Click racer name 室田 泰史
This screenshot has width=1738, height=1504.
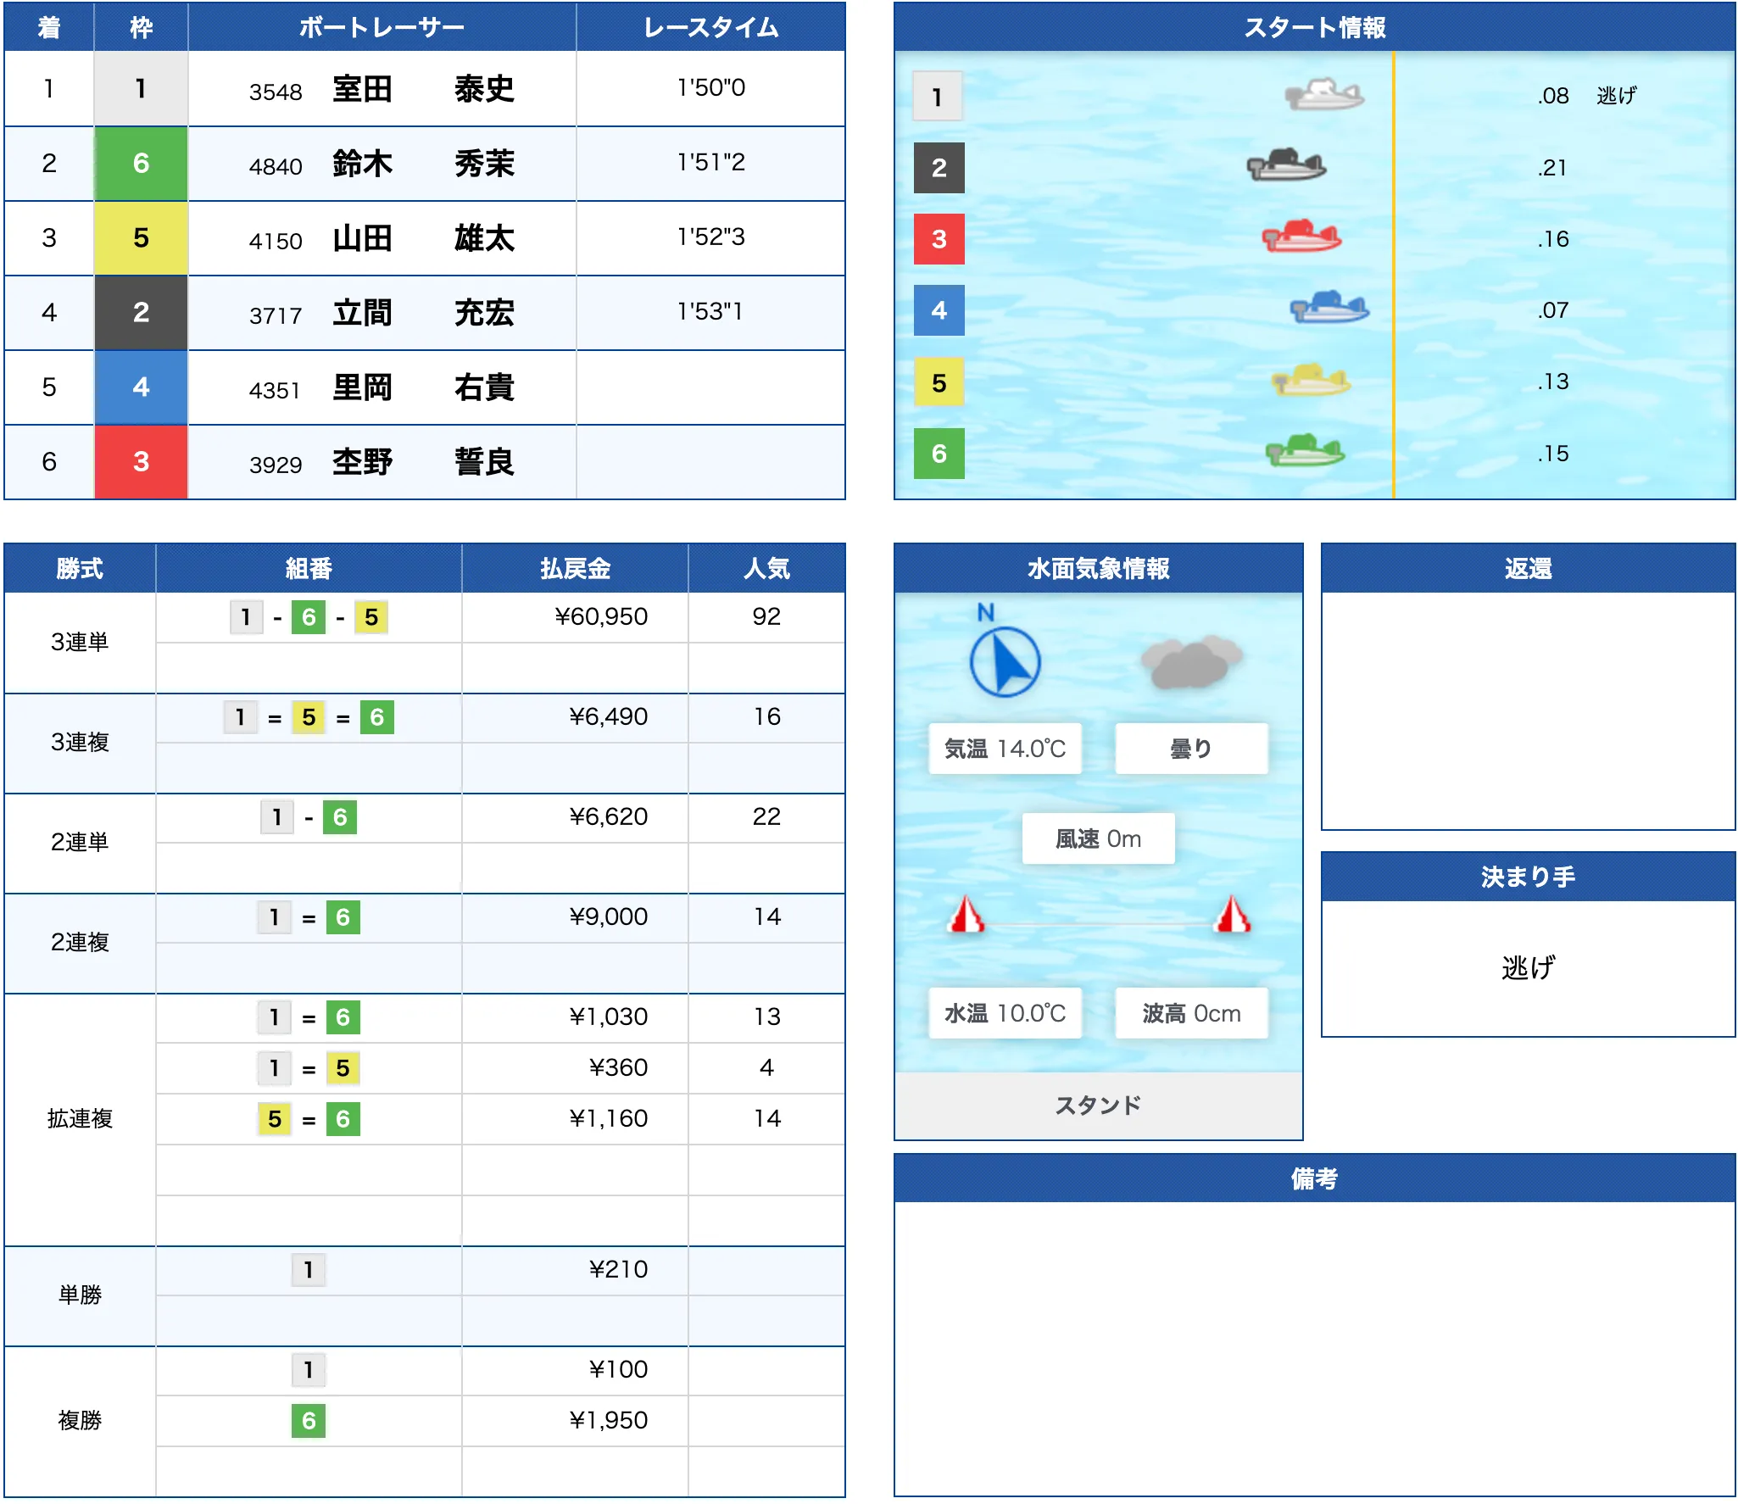423,89
